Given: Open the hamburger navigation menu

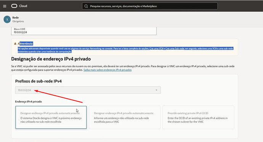Looking at the screenshot, I should (x=5, y=6).
